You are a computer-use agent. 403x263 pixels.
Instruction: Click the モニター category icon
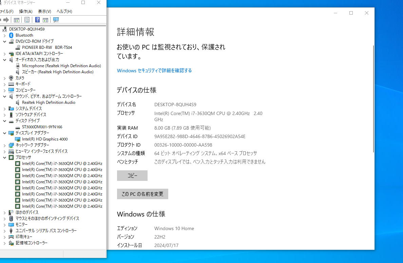(11, 225)
